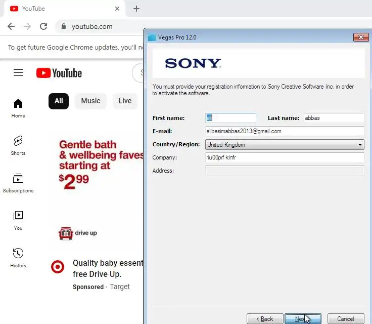Open the You section in sidebar
Viewport: 372px width, 324px height.
pos(18,221)
